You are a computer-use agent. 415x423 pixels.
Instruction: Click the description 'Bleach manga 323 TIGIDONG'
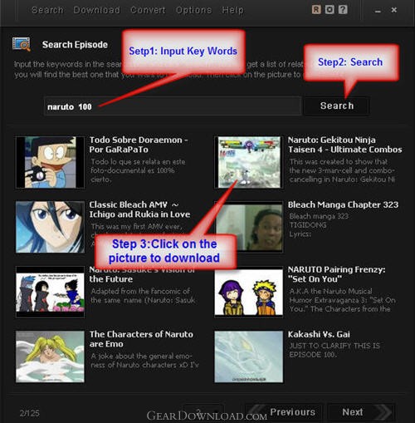pos(319,225)
